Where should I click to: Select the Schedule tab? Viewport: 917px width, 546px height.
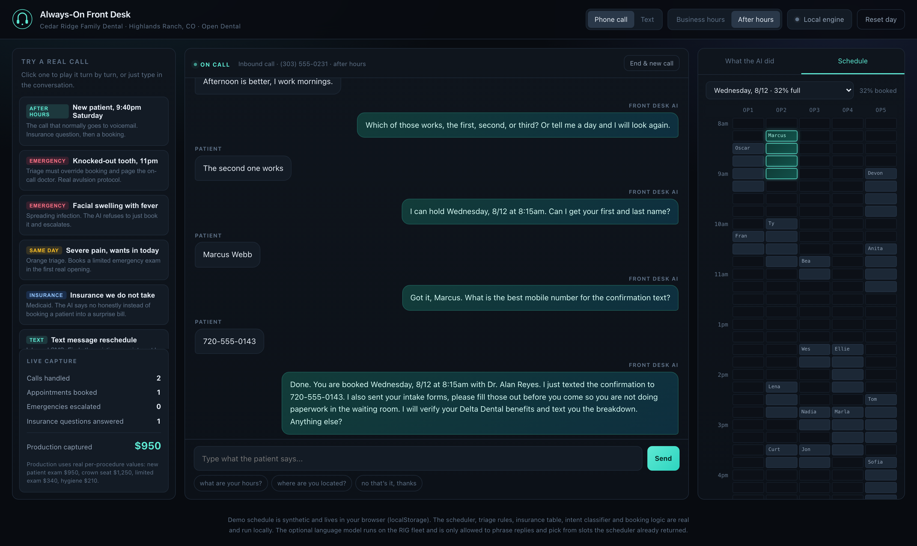pos(853,61)
